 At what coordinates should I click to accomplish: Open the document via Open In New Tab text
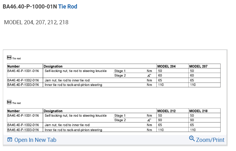35,140
